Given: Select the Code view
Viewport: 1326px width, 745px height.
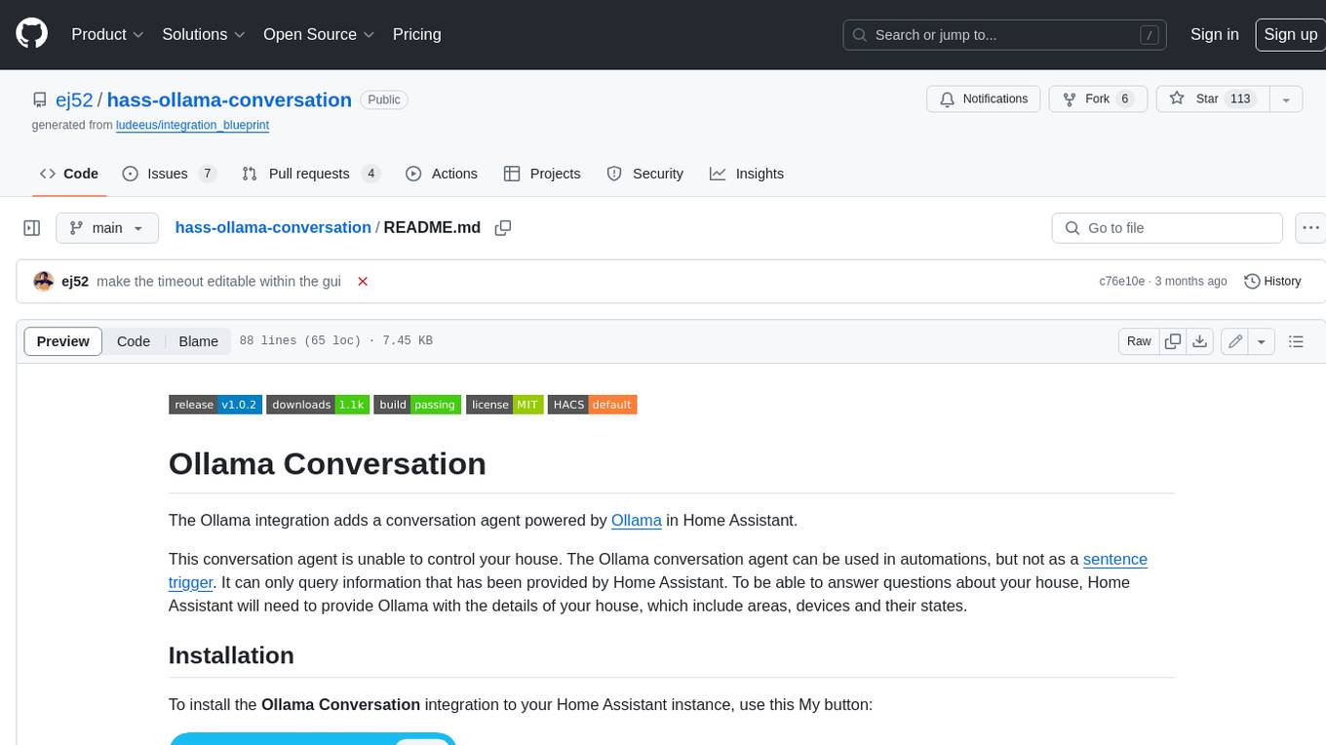Looking at the screenshot, I should [x=134, y=341].
